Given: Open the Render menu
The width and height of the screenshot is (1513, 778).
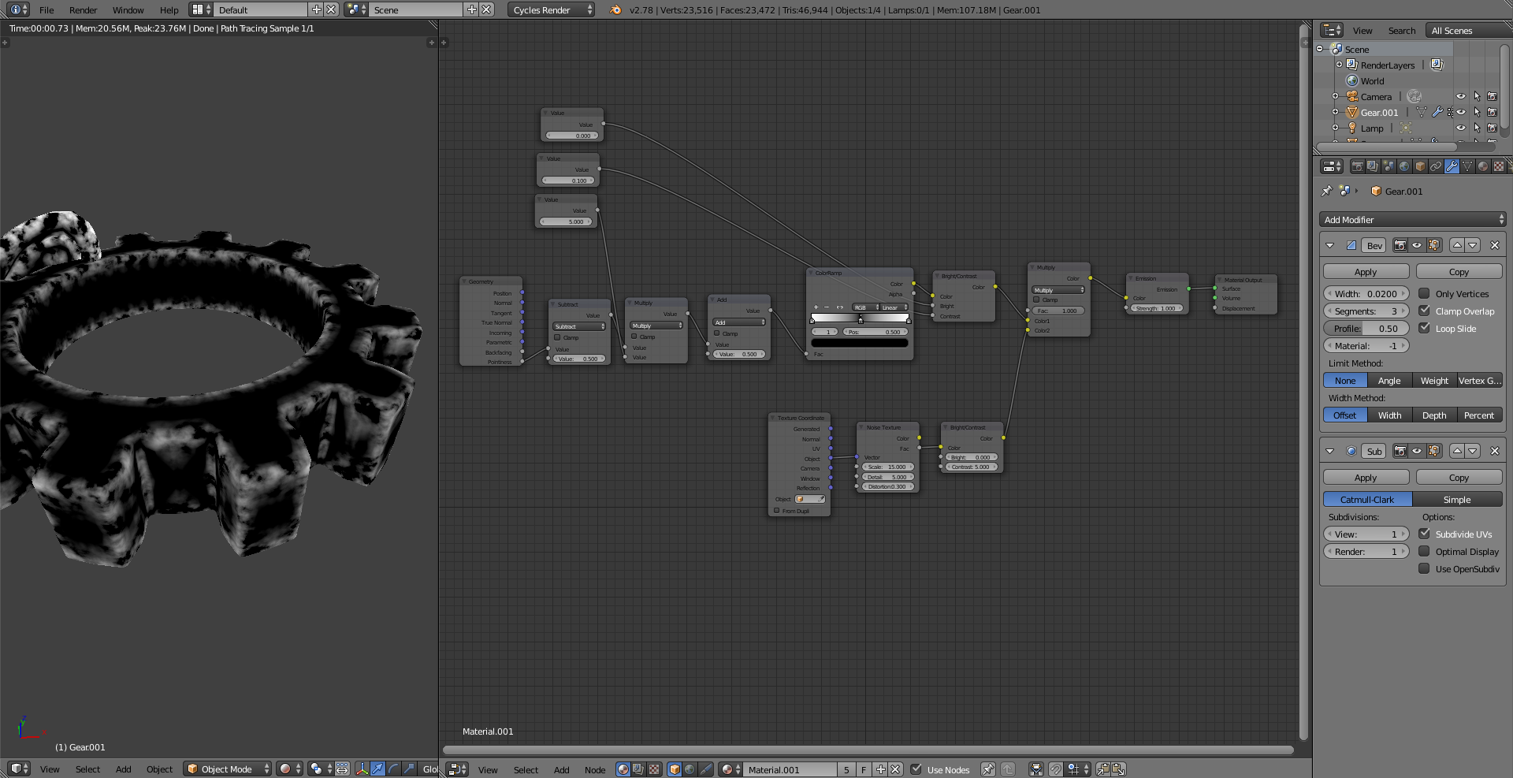Looking at the screenshot, I should (x=83, y=9).
